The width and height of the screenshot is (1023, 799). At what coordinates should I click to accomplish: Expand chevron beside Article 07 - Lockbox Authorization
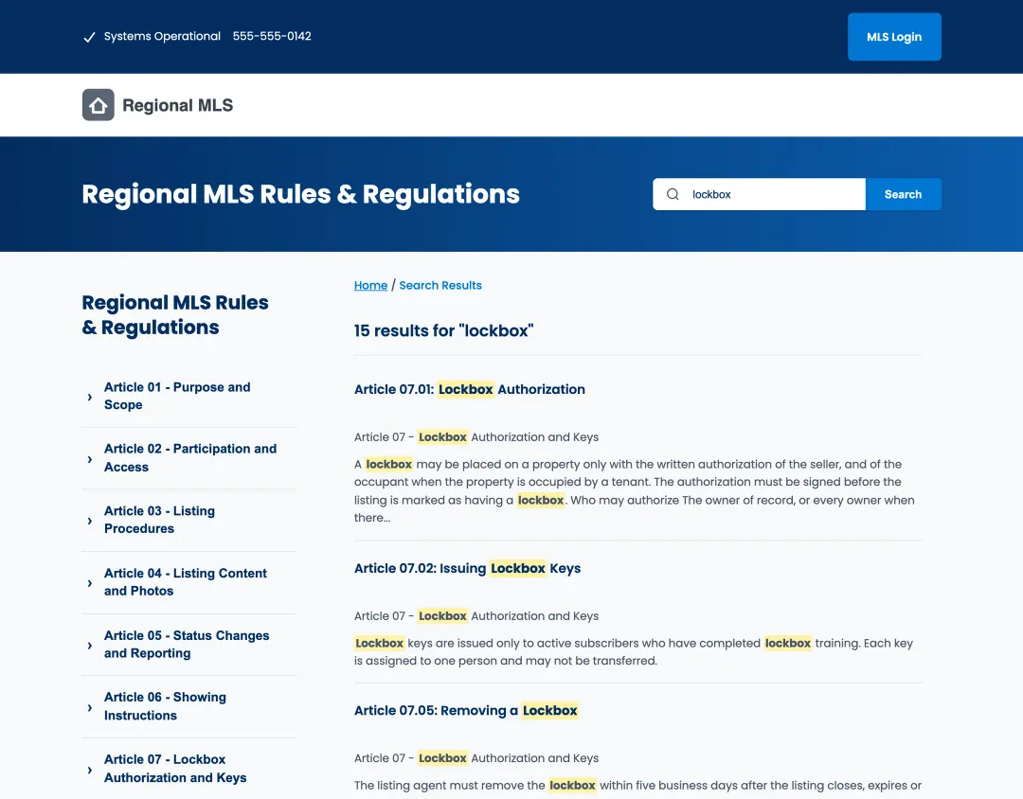(x=90, y=770)
